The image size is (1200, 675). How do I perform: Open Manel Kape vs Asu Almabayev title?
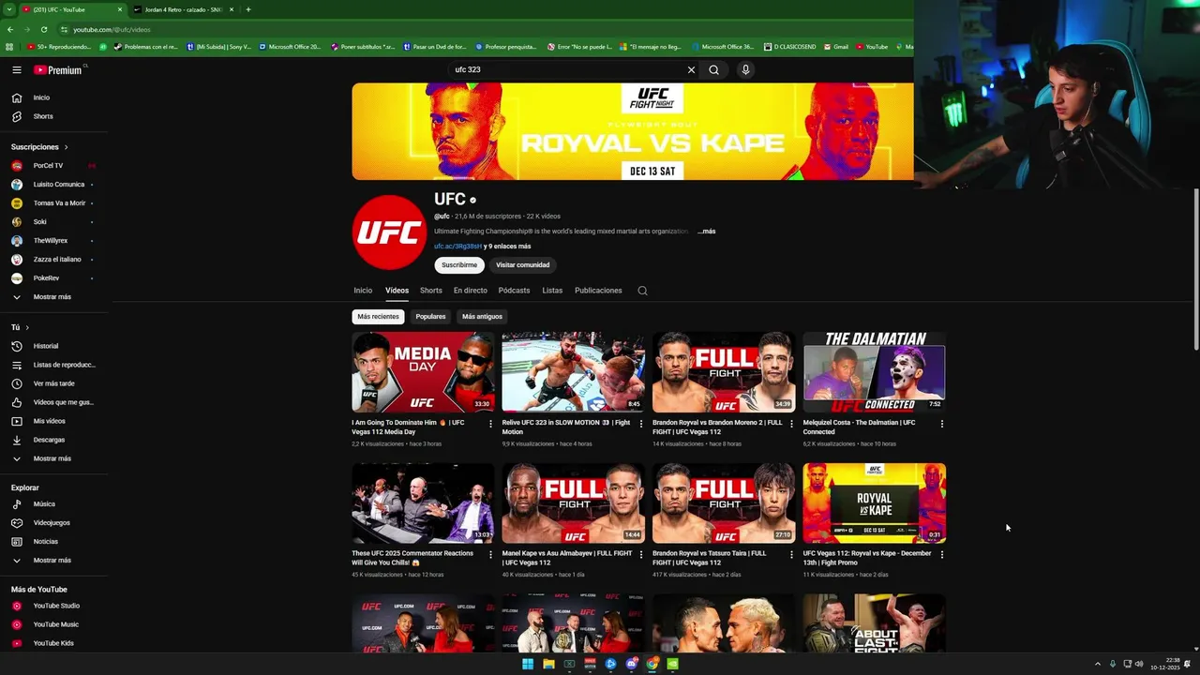tap(567, 558)
